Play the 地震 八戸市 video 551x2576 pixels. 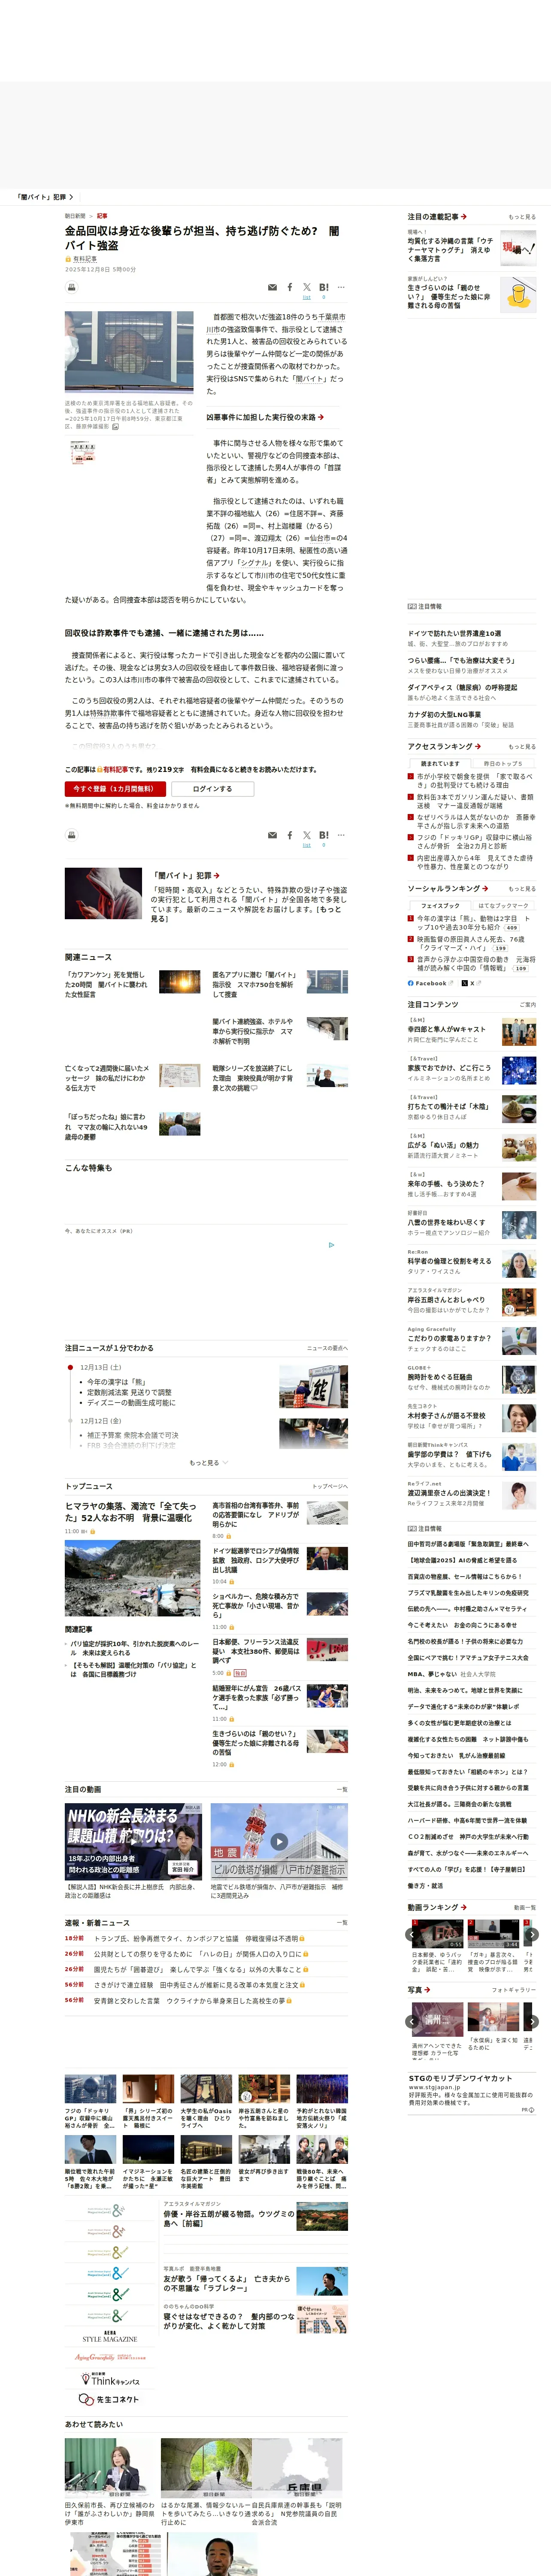279,1841
